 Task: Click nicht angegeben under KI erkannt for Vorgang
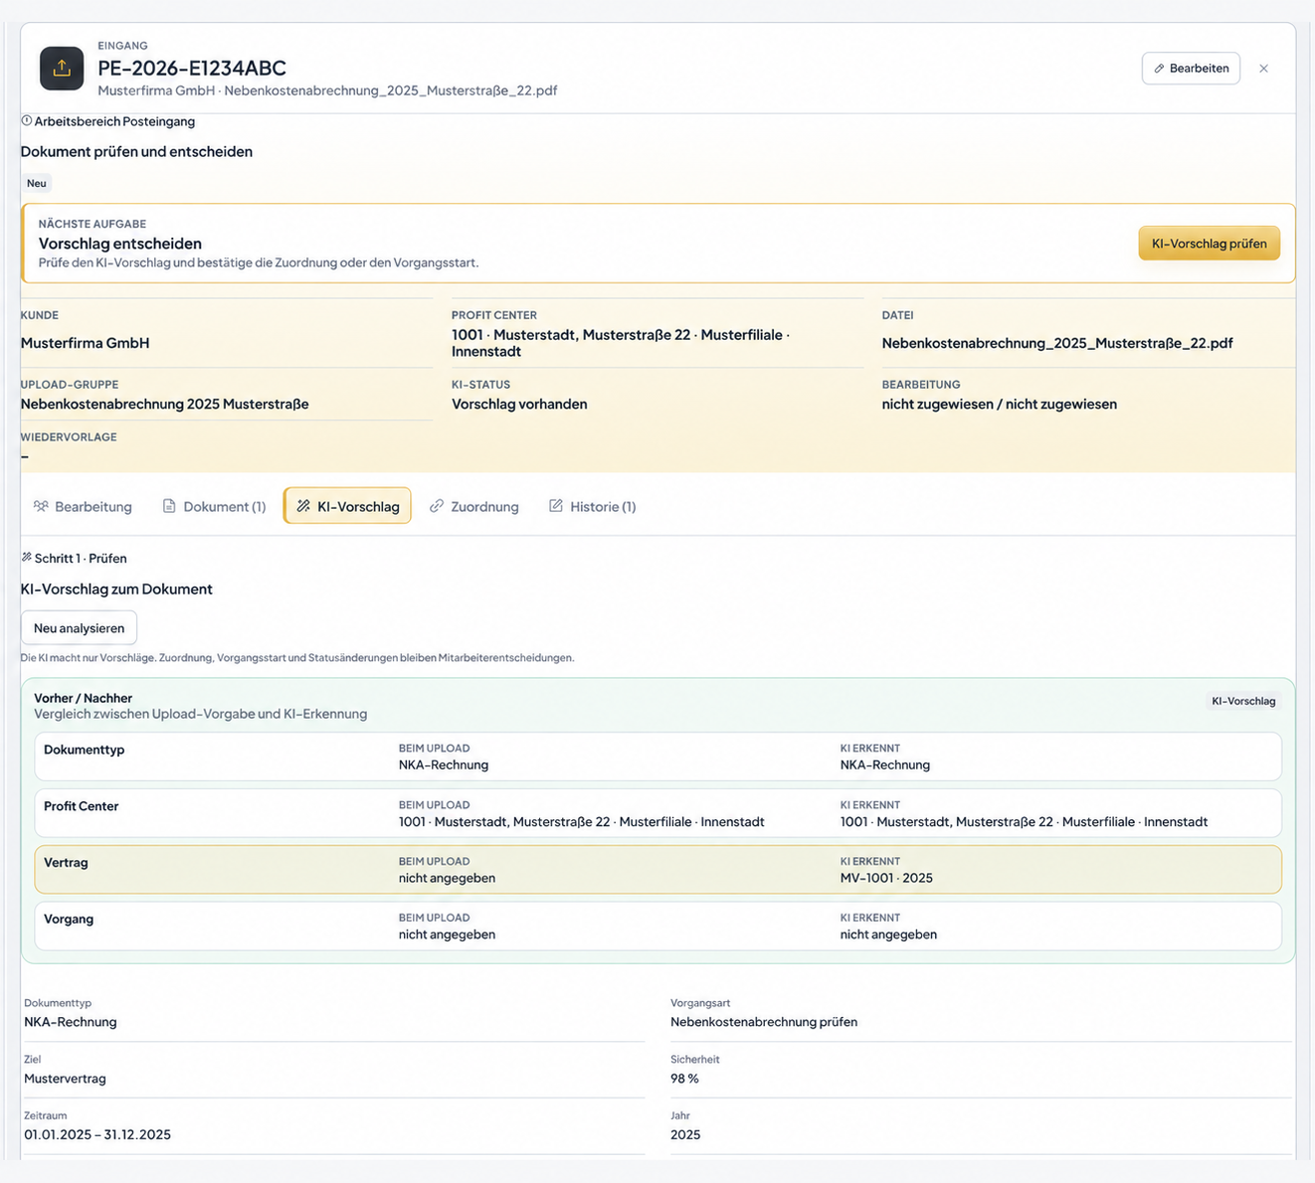[888, 934]
